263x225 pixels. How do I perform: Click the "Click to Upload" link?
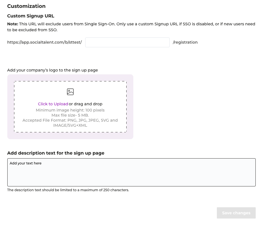pyautogui.click(x=53, y=104)
